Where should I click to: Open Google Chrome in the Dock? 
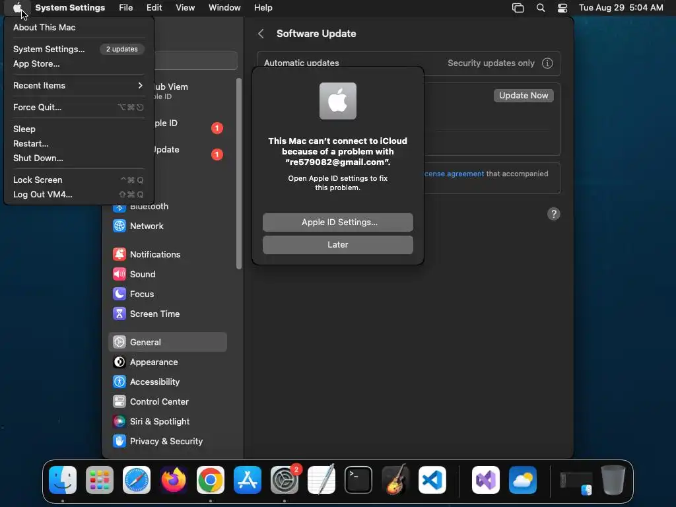(211, 480)
